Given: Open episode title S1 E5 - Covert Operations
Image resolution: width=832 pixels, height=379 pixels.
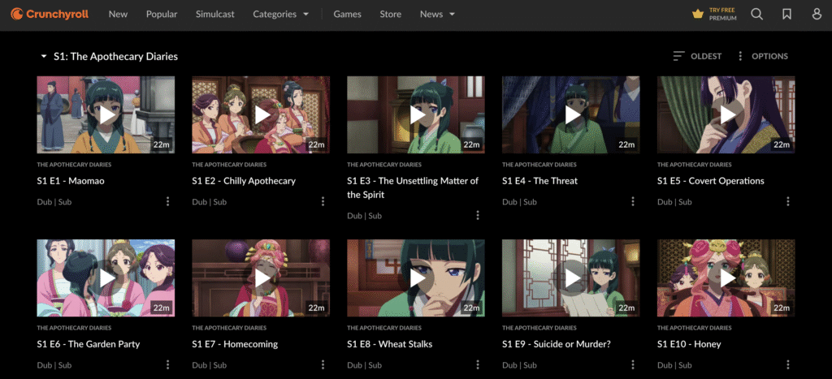Looking at the screenshot, I should [710, 181].
